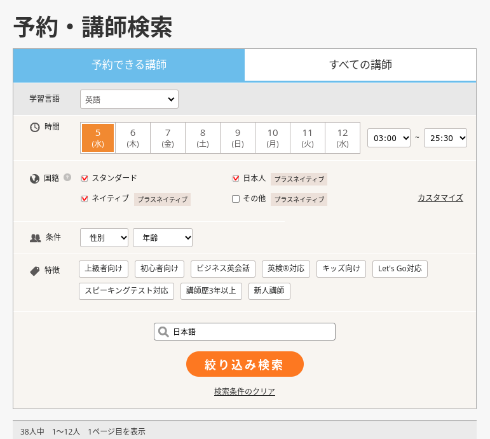Click the magnifier icon in search field

tap(163, 332)
